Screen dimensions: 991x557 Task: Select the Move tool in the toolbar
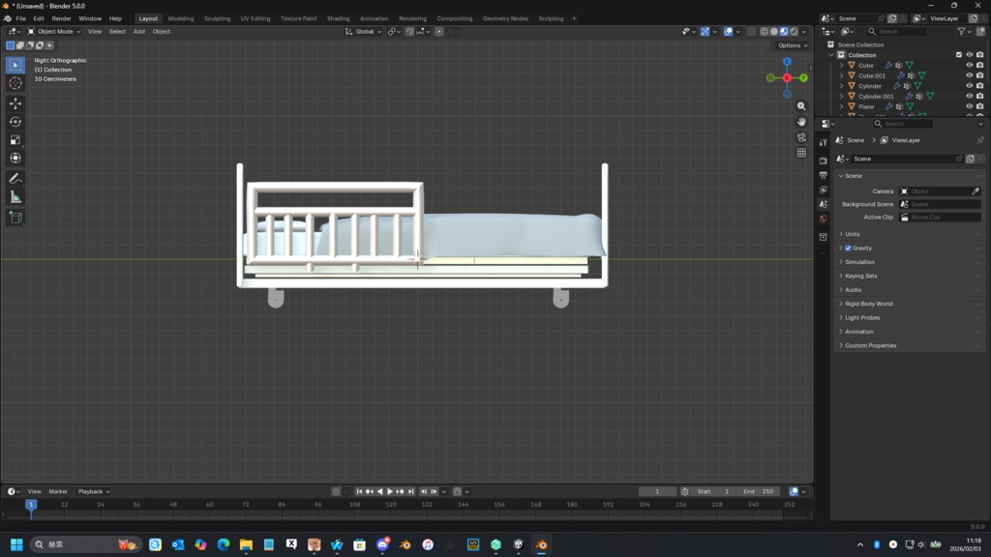pos(15,103)
